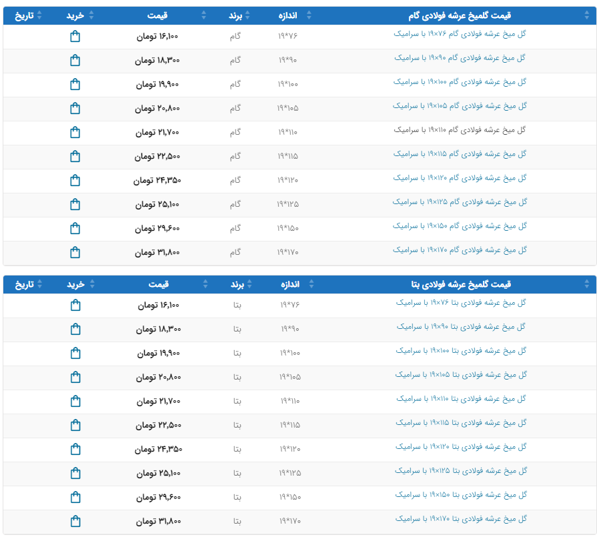Open link گل میخ عرشه فولادی گام 19×150

460,226
